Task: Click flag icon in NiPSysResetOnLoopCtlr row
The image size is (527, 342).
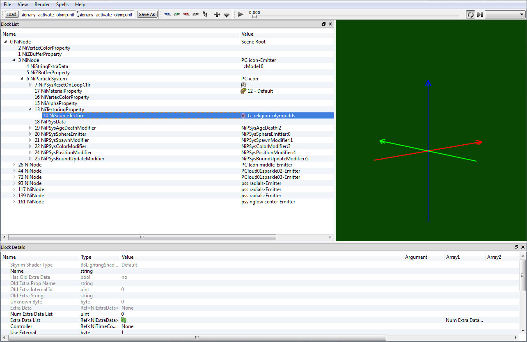Action: pyautogui.click(x=243, y=85)
